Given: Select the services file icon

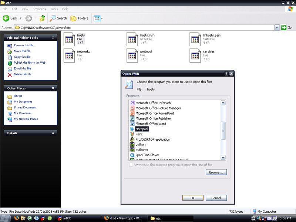Looking at the screenshot, I should [195, 55].
